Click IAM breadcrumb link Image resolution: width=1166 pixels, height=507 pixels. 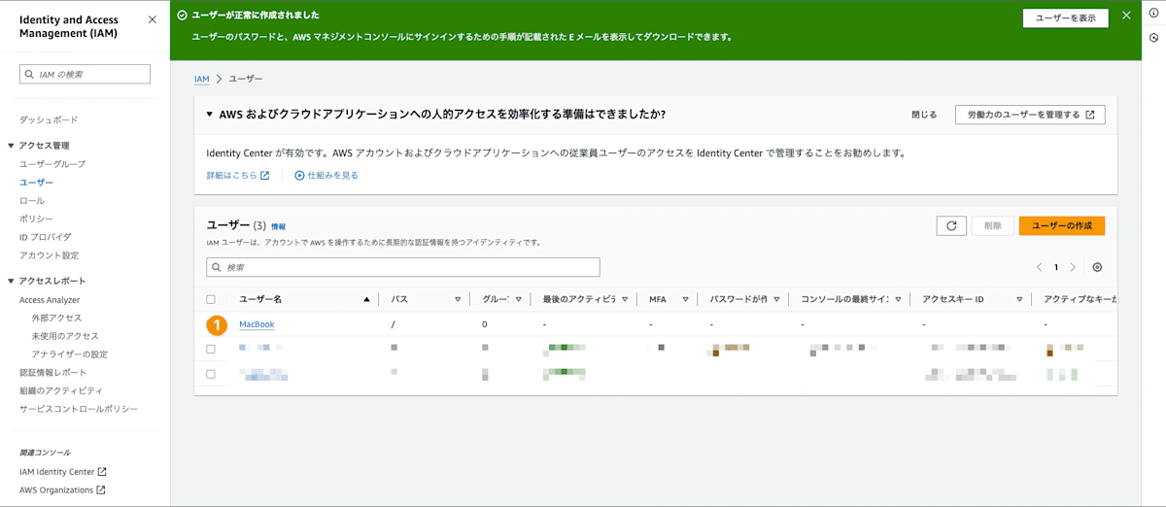[201, 79]
